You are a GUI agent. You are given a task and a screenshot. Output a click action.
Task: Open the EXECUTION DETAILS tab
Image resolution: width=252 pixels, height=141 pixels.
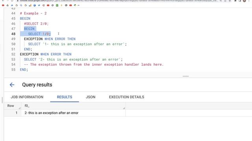pos(126,97)
